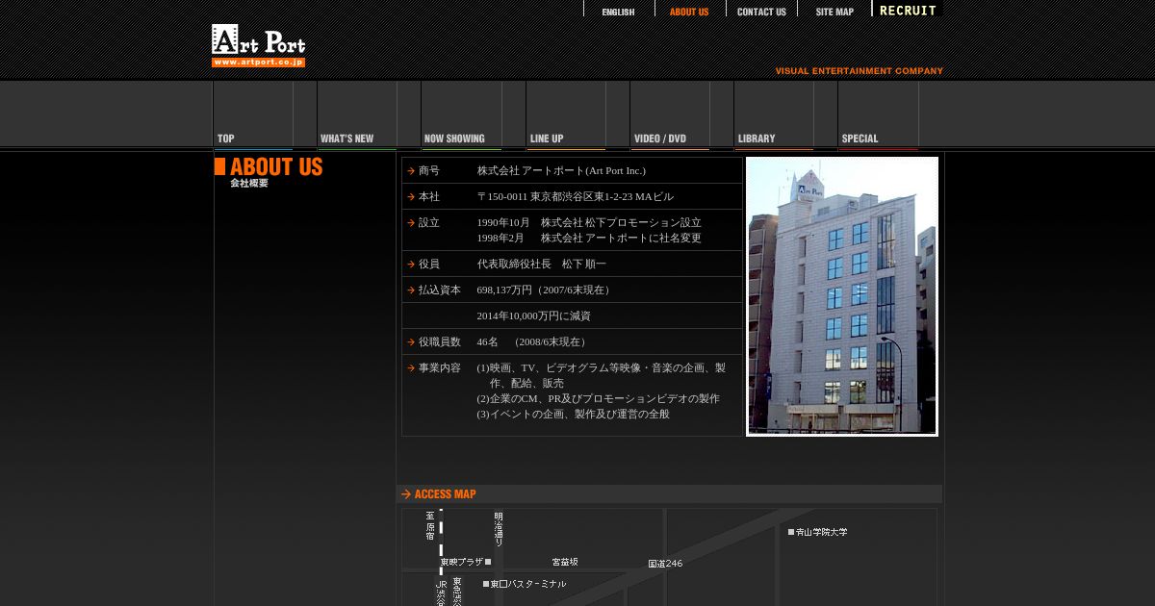Open the ENGLISH version link
Screen dimensions: 1155x606
pos(619,12)
